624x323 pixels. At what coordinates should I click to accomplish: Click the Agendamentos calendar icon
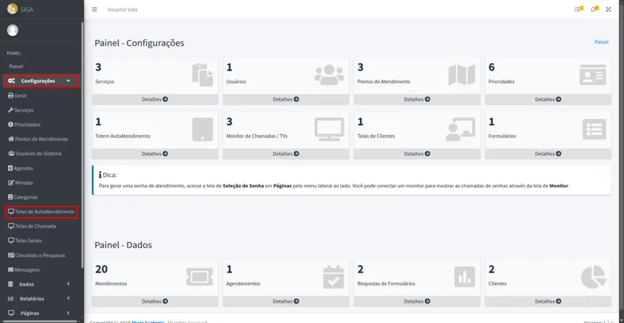(x=333, y=277)
